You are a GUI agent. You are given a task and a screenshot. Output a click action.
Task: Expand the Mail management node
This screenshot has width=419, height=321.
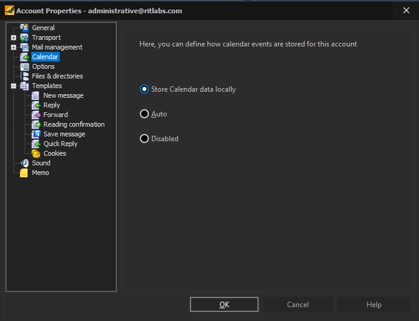coord(13,47)
